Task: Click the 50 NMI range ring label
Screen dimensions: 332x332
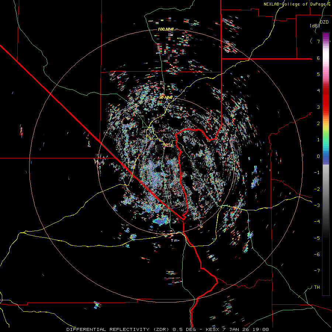Action: coord(166,97)
